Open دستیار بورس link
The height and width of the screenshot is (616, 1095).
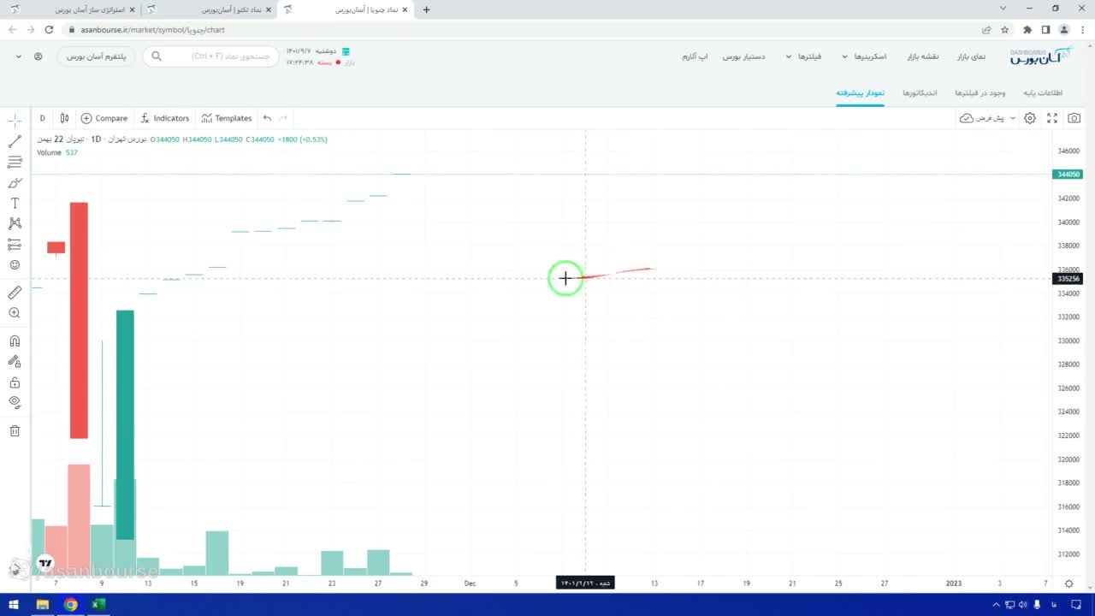click(x=743, y=56)
